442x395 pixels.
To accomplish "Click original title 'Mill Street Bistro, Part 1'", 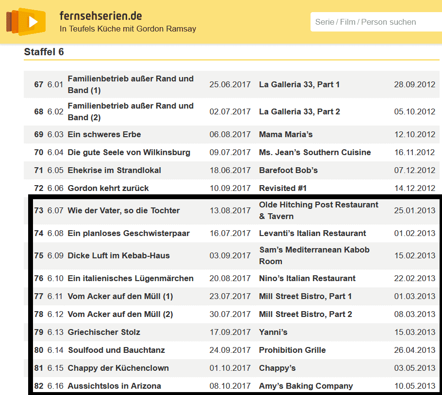I will (305, 296).
